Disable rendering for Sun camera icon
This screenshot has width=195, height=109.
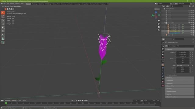click(x=193, y=35)
